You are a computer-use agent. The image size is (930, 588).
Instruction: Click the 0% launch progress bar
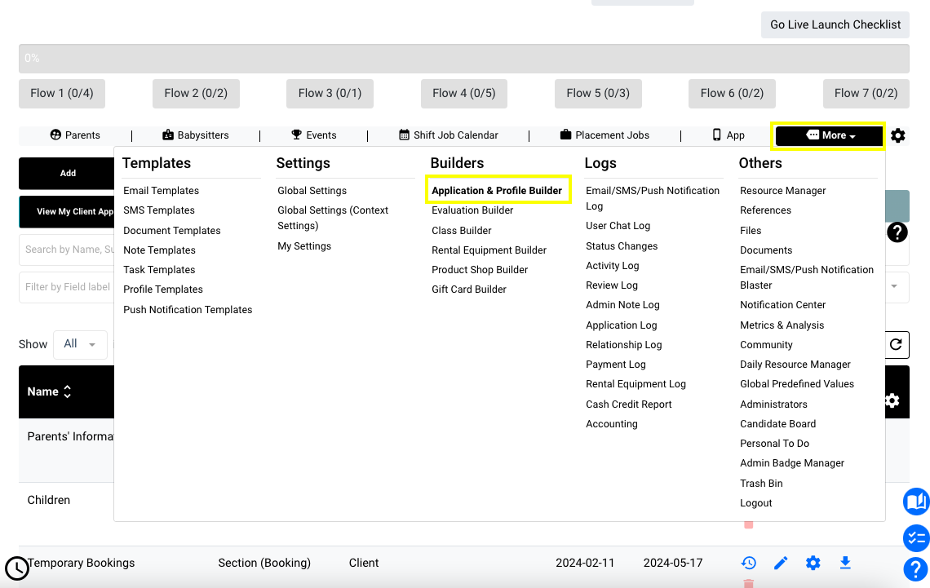pos(463,59)
